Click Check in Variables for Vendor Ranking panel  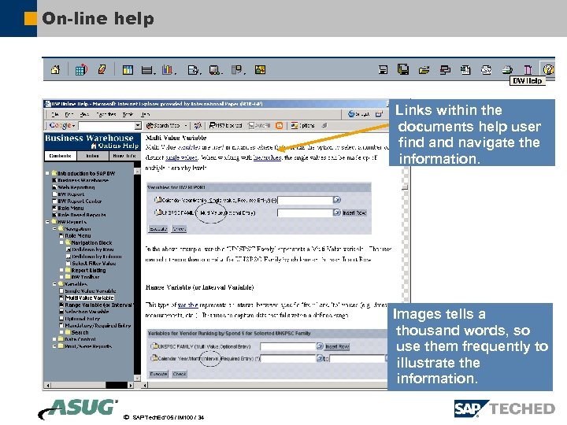[180, 374]
